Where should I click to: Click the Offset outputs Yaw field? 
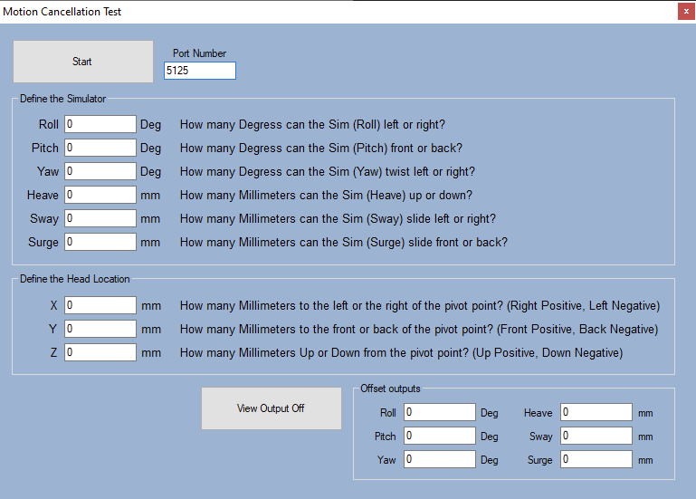point(439,459)
